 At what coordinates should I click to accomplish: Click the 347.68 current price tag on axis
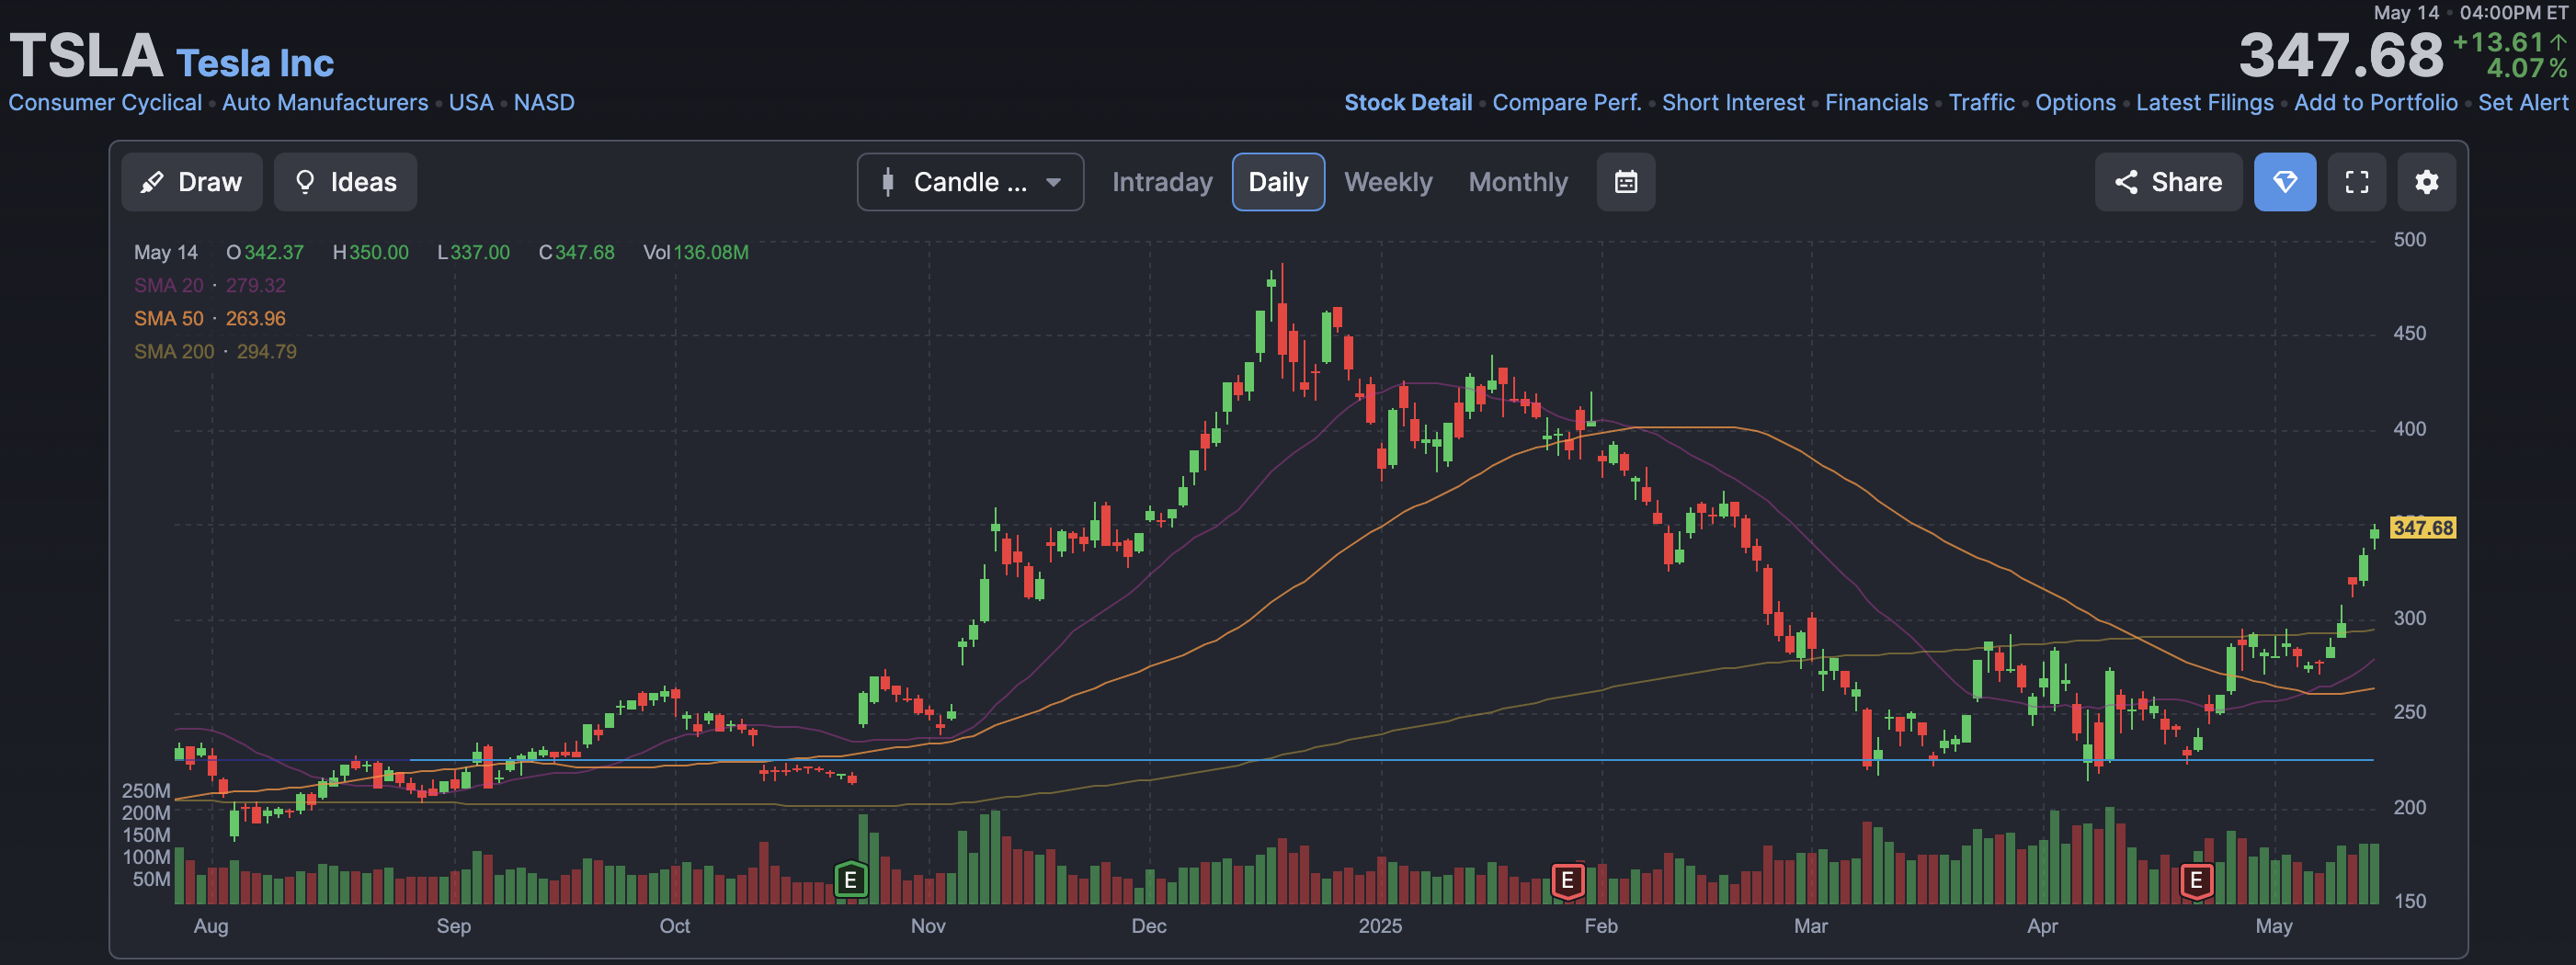[2422, 527]
